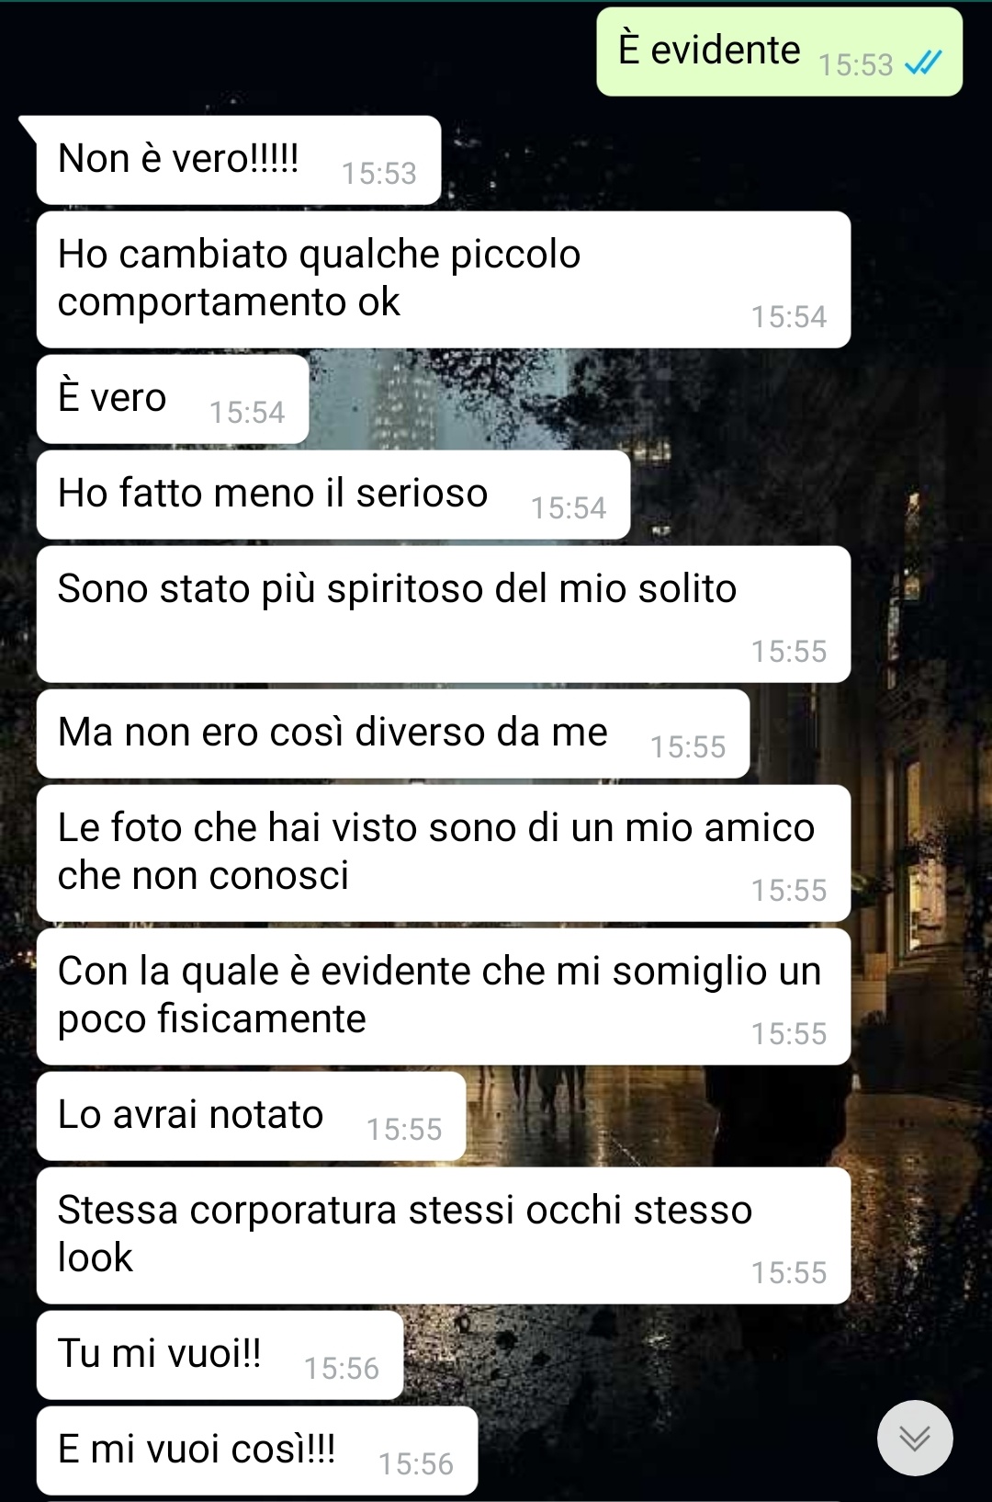Select the message starting 'Con la quale è evidente'

point(444,996)
